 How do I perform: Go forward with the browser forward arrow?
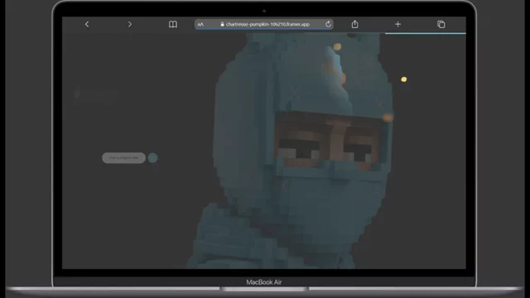click(130, 24)
